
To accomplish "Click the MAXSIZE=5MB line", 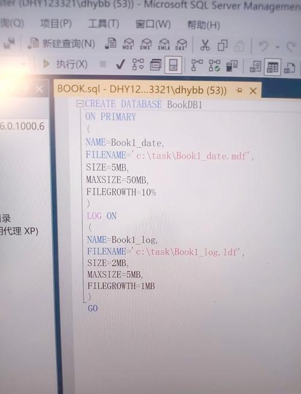I will click(x=115, y=274).
